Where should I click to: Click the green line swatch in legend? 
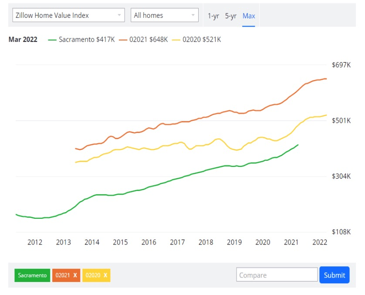52,40
